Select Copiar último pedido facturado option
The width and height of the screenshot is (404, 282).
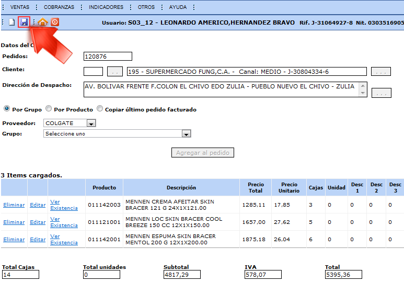click(99, 109)
